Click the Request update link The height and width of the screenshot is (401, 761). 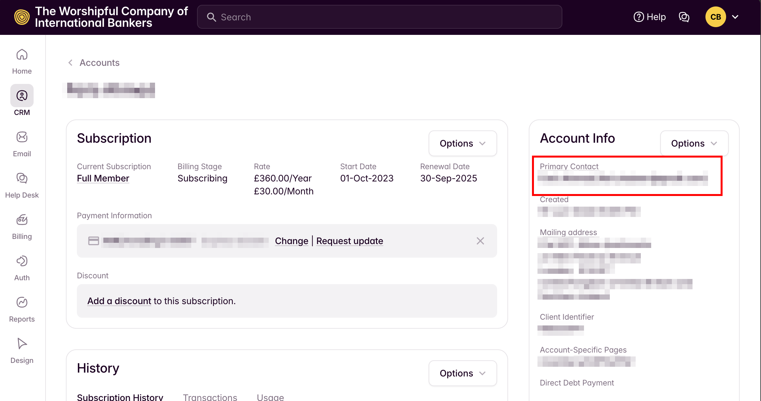coord(349,241)
